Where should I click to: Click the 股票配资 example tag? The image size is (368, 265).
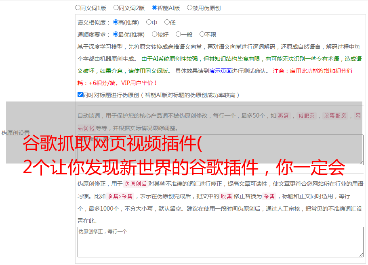coord(335,116)
